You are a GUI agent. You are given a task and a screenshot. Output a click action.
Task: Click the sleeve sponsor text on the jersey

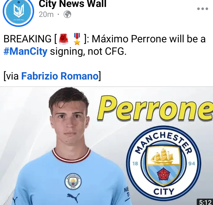coord(127,192)
